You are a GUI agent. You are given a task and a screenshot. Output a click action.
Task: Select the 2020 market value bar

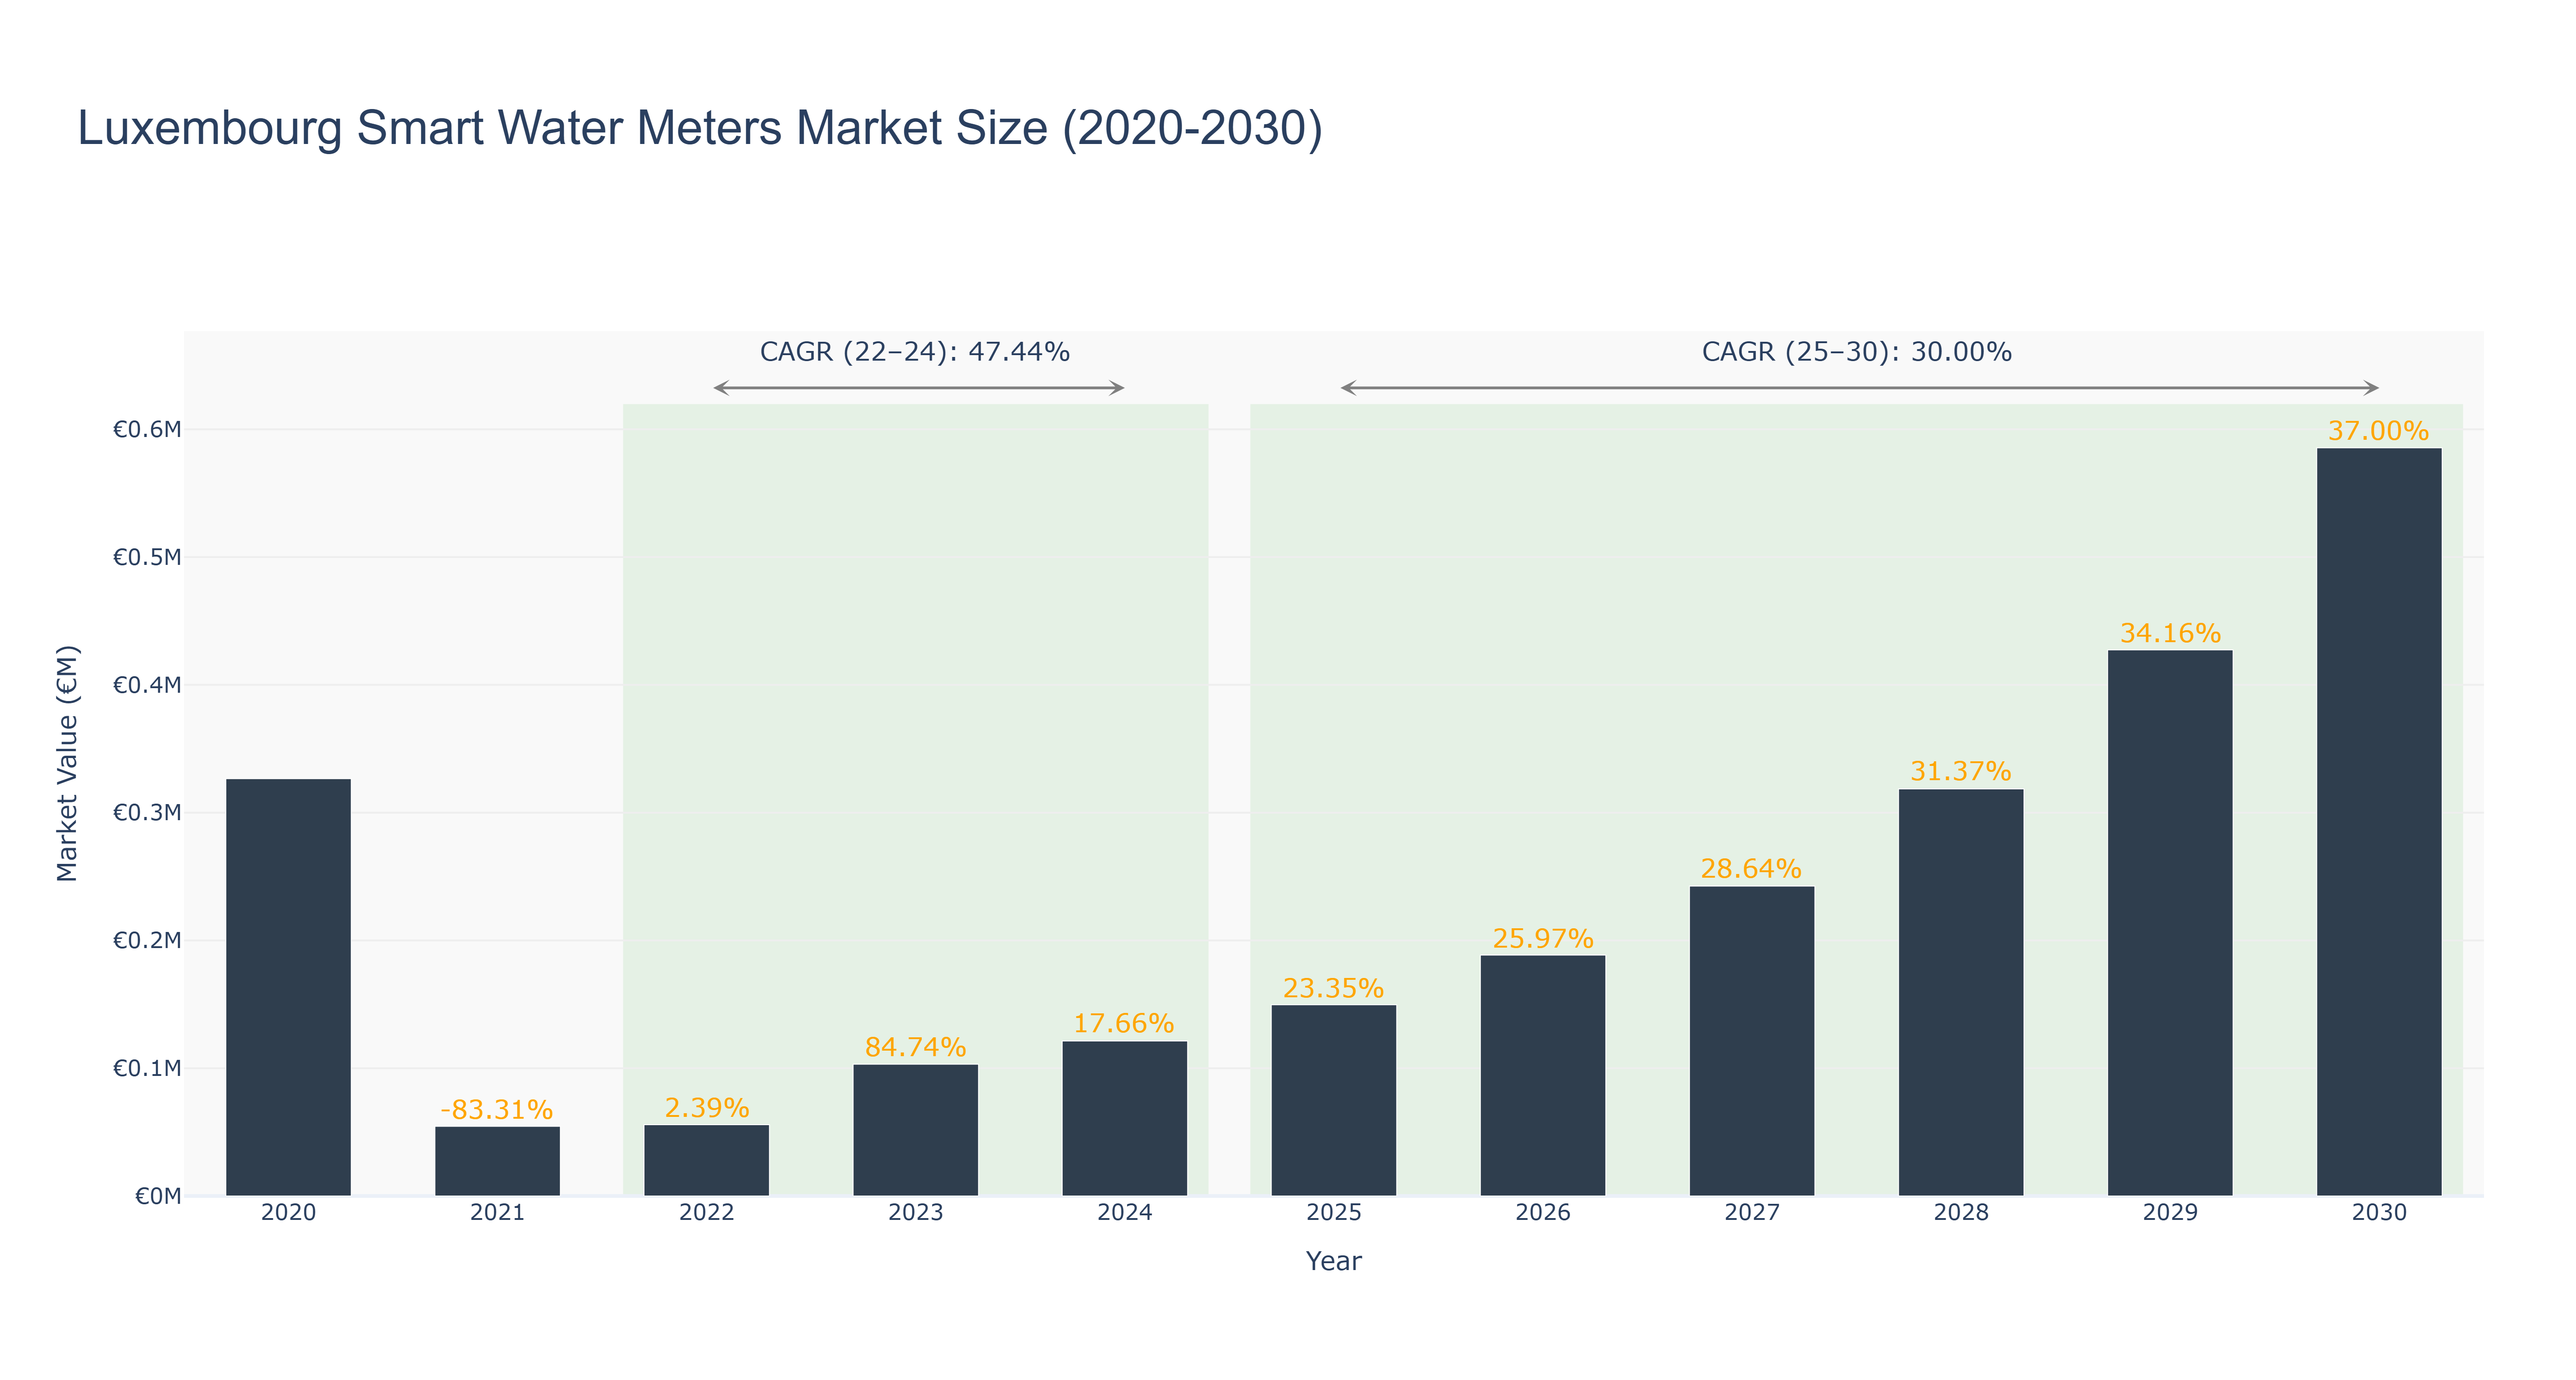288,987
